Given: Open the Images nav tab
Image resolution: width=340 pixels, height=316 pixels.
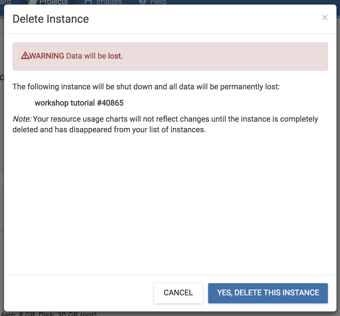Looking at the screenshot, I should pos(103,2).
